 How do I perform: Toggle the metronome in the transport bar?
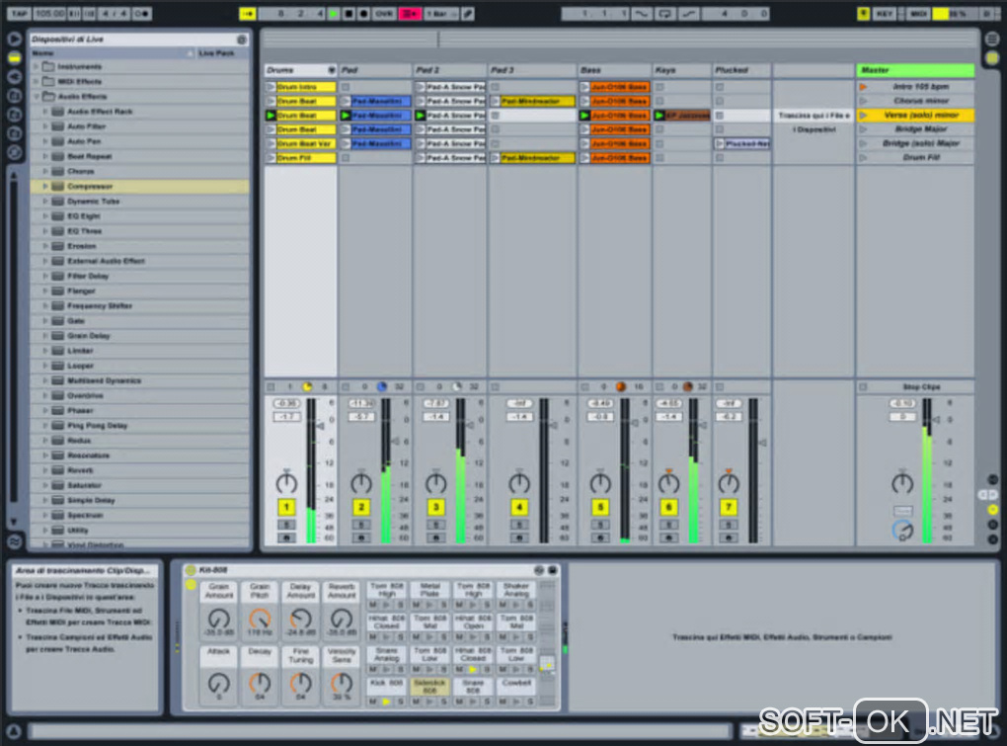(142, 13)
